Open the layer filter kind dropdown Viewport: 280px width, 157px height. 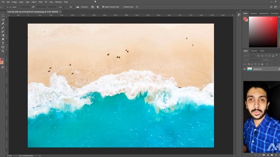point(250,56)
